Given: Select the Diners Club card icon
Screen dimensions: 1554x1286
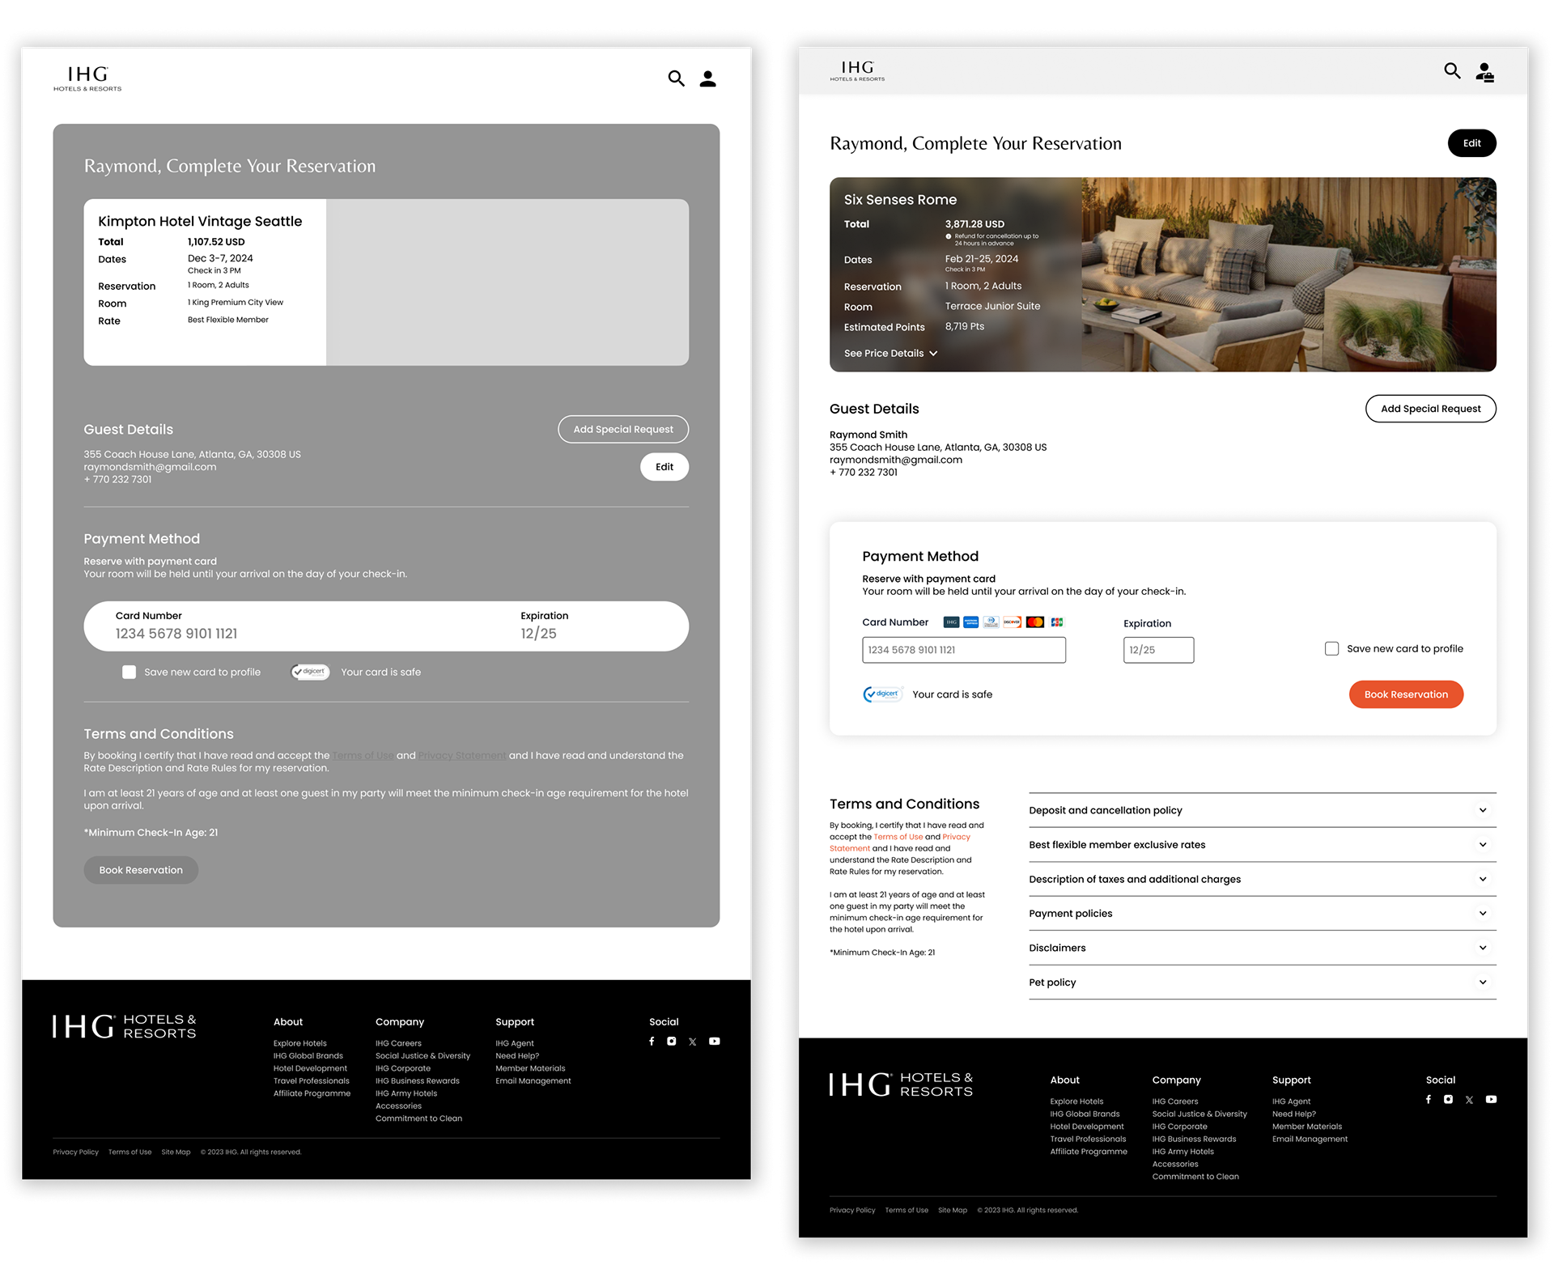Looking at the screenshot, I should pyautogui.click(x=991, y=622).
